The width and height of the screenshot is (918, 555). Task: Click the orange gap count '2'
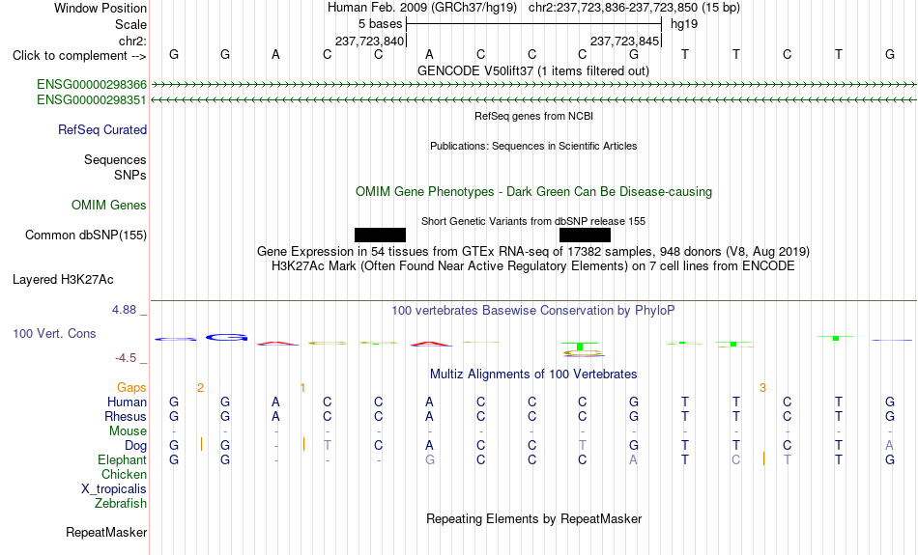pyautogui.click(x=200, y=388)
